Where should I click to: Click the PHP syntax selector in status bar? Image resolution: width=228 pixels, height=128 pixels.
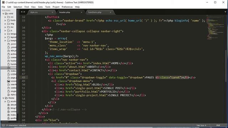point(218,125)
